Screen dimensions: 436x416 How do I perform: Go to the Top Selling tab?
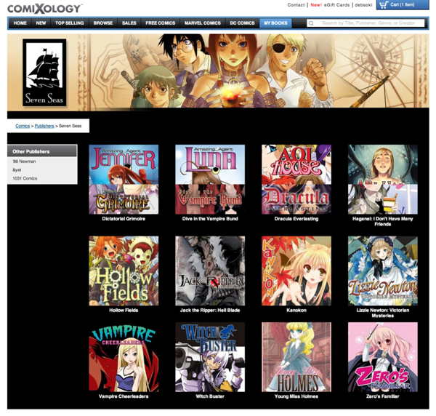(x=70, y=23)
